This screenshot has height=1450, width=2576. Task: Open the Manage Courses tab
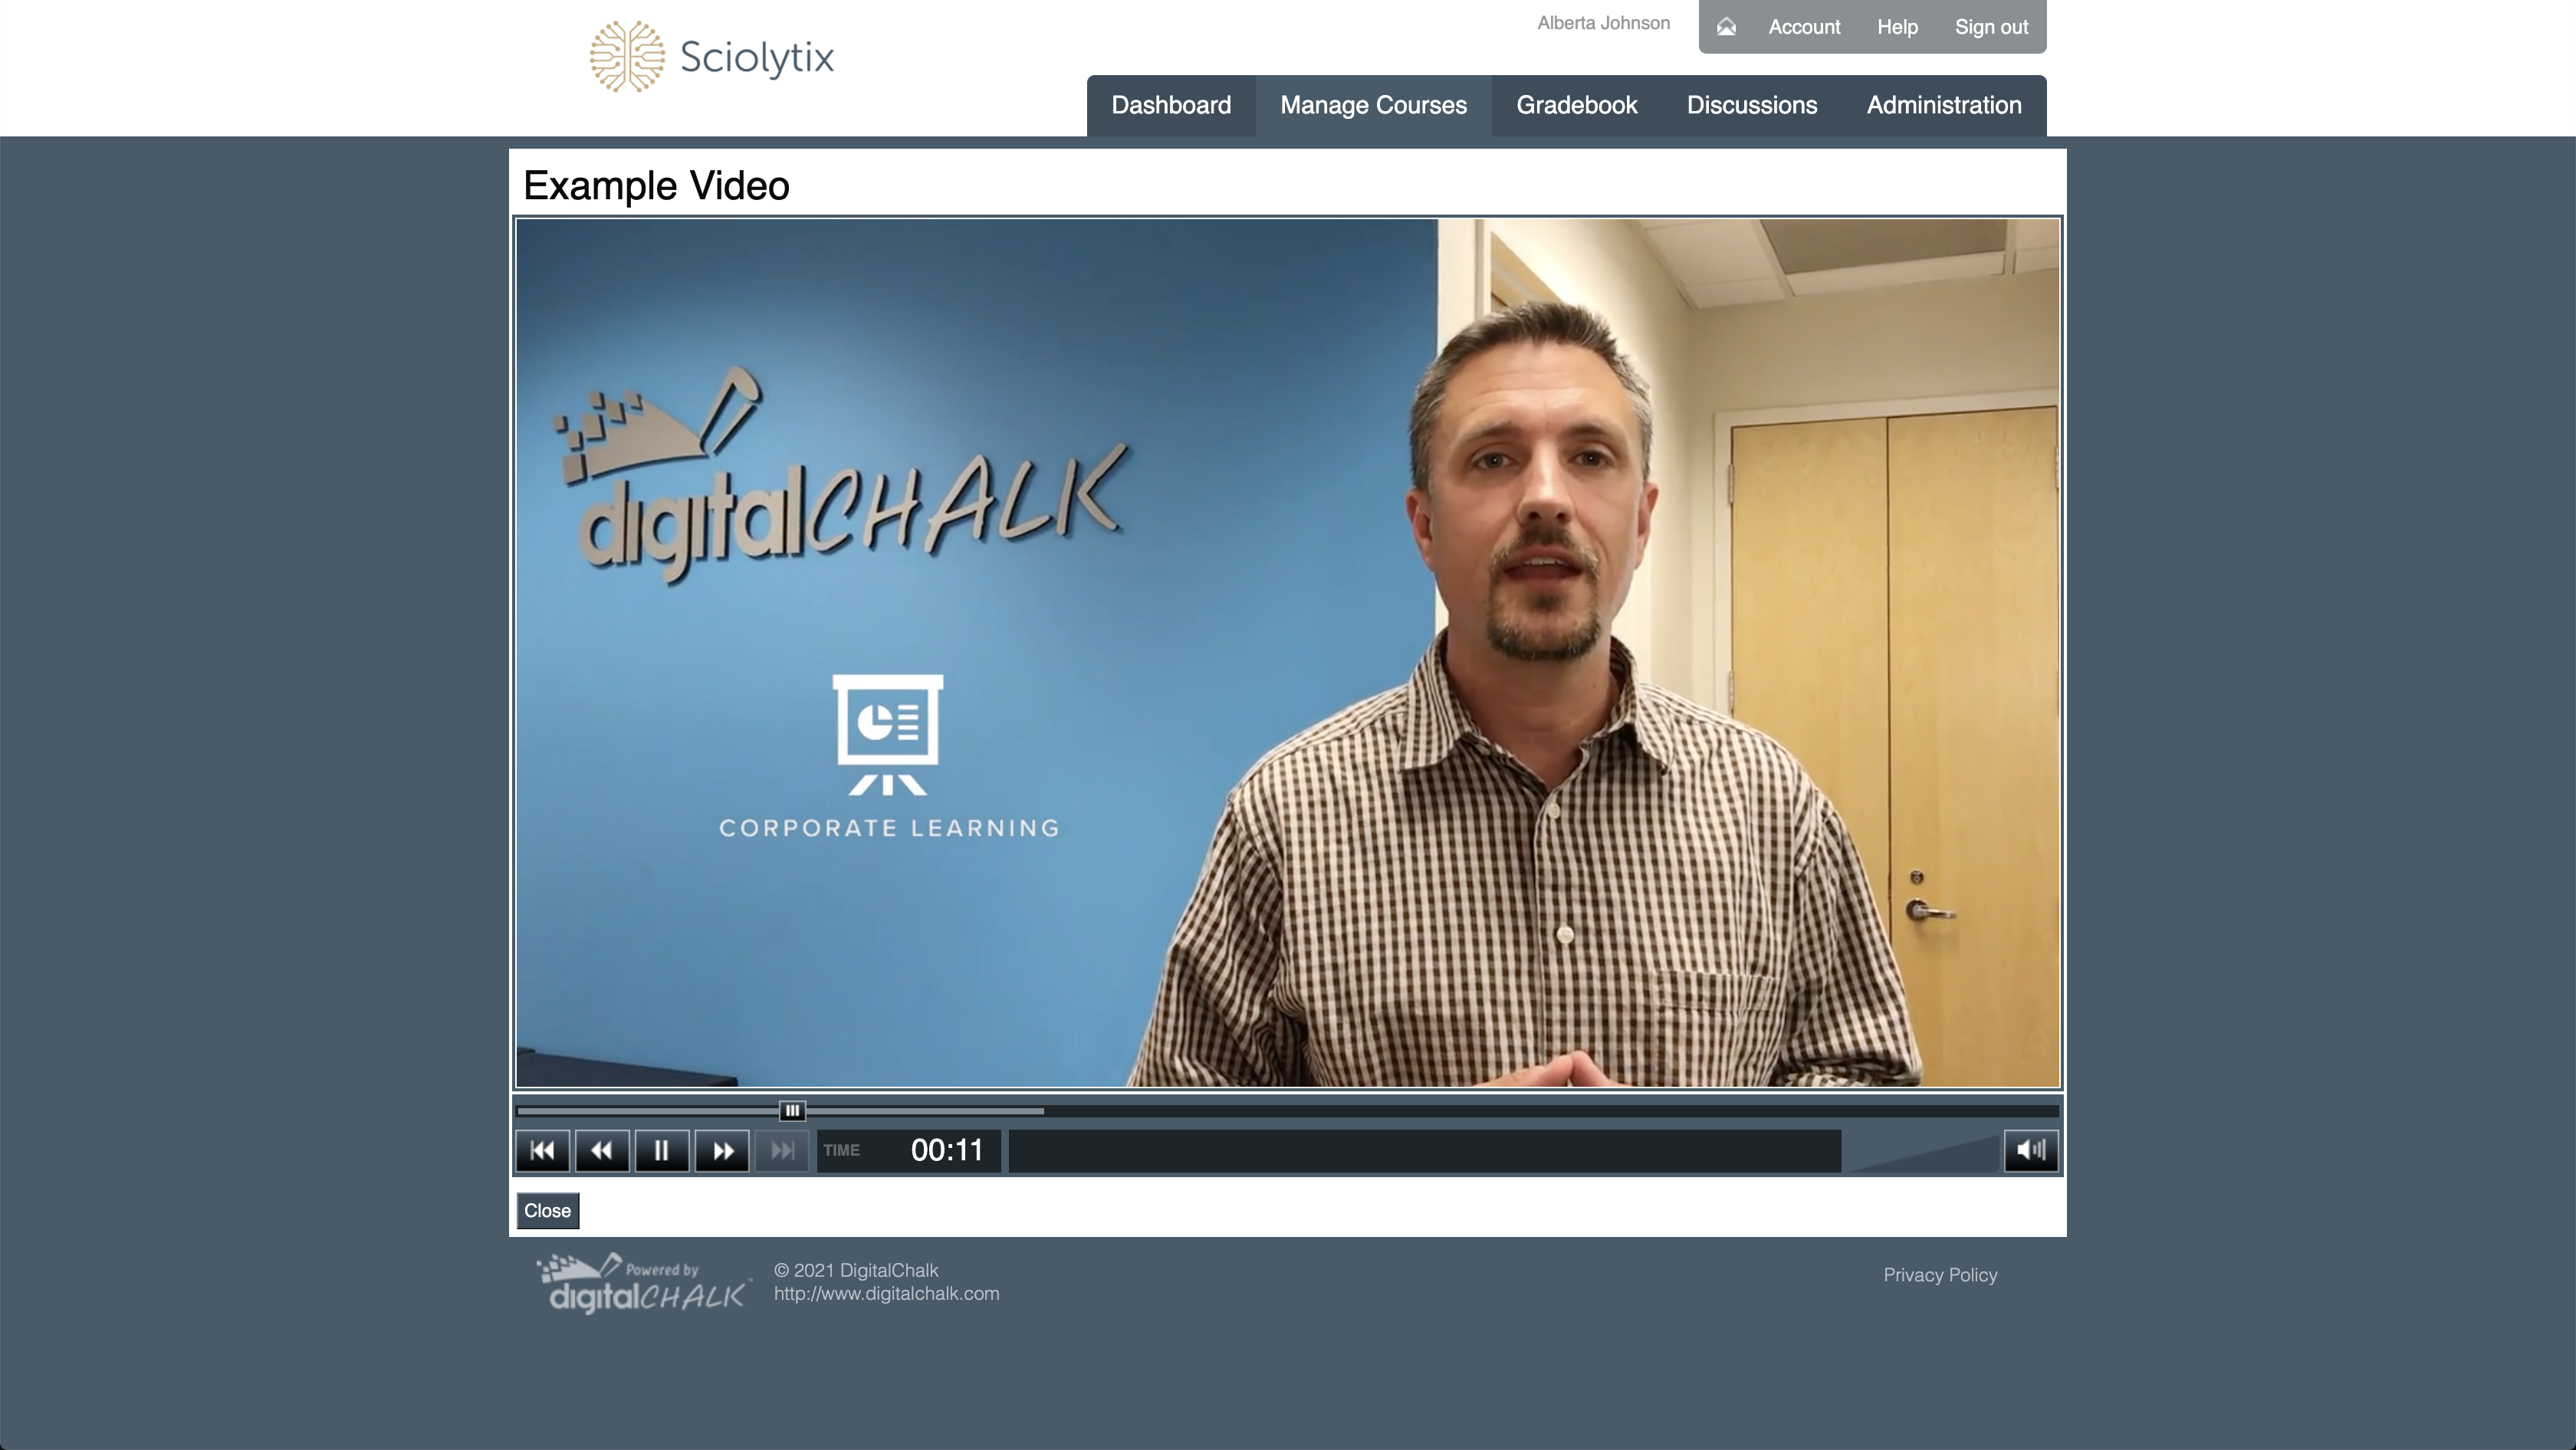point(1373,105)
